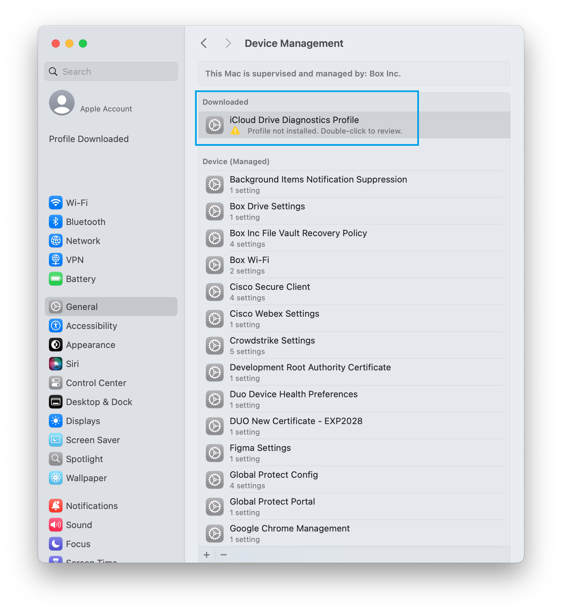Add a profile with the plus button
The image size is (562, 613).
(207, 555)
